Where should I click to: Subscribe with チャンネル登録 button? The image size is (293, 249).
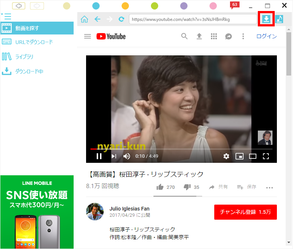pyautogui.click(x=245, y=212)
